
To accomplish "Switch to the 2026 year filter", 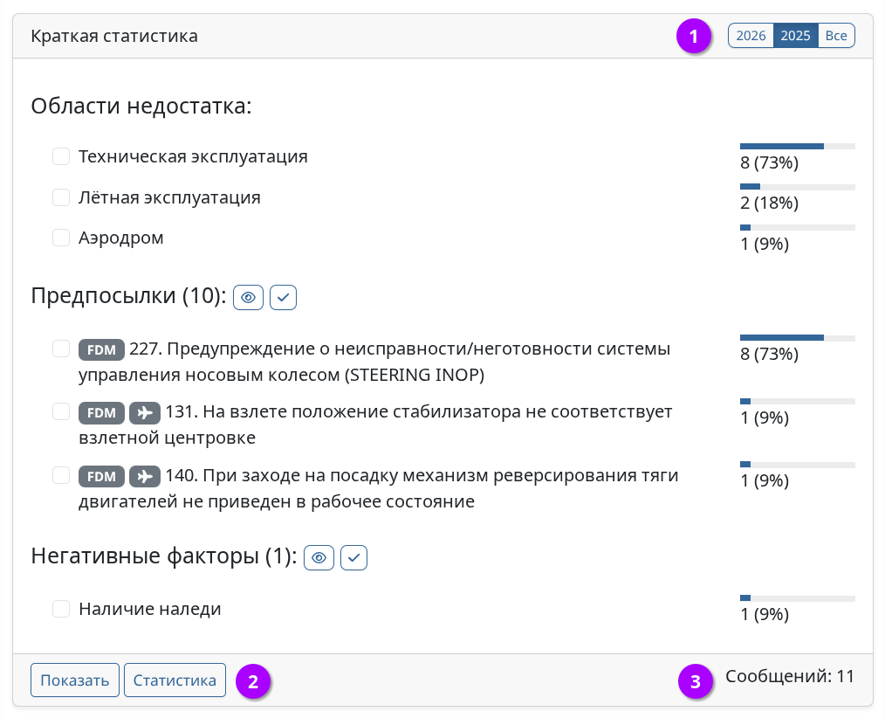I will click(751, 36).
